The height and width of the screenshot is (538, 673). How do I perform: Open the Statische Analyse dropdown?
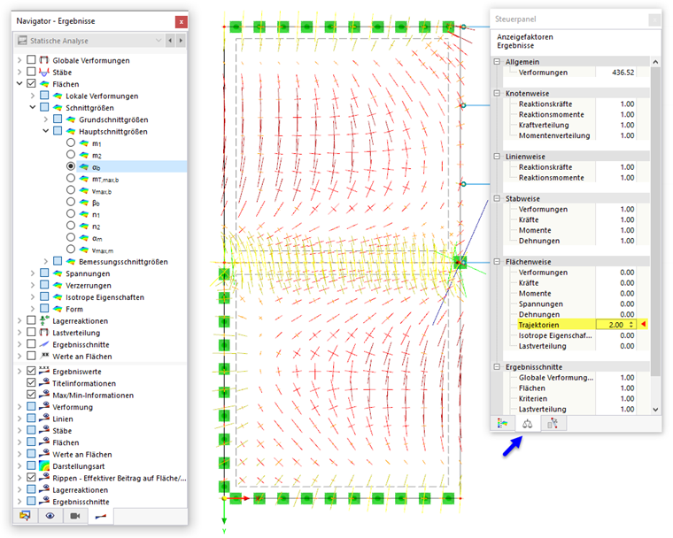point(159,41)
